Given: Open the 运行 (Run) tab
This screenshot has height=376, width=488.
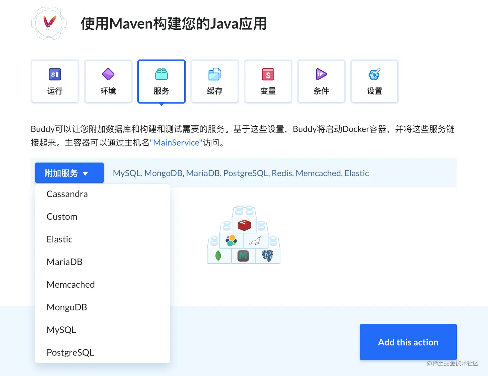Looking at the screenshot, I should (55, 81).
